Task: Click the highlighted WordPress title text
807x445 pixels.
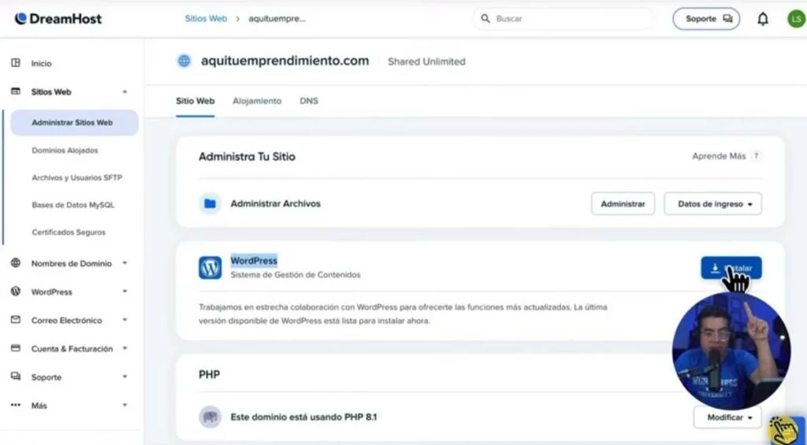Action: point(254,261)
